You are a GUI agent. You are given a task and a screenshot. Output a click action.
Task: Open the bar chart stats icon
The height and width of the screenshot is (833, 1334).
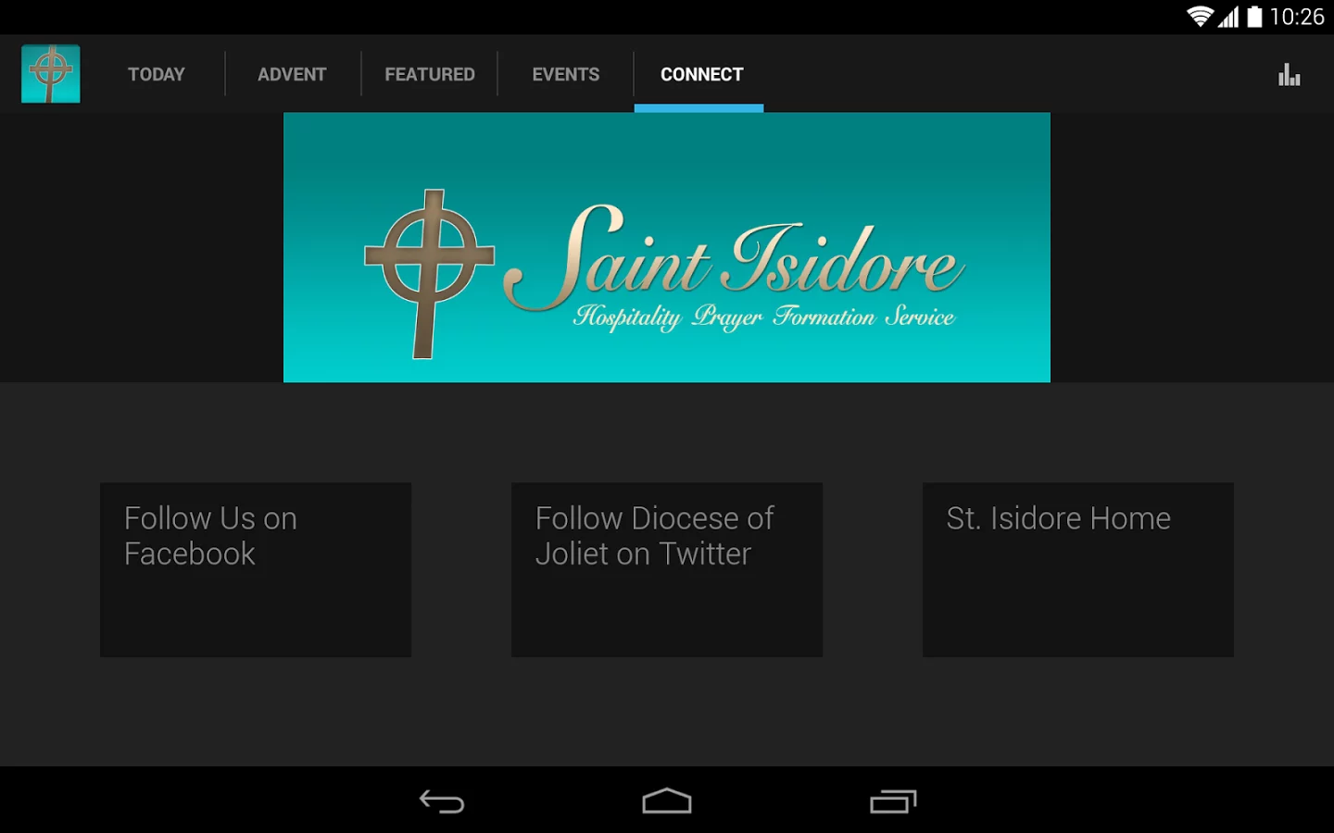pos(1289,75)
